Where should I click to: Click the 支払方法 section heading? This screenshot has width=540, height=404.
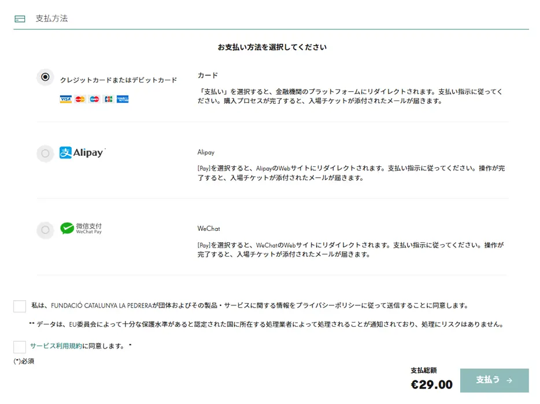51,18
